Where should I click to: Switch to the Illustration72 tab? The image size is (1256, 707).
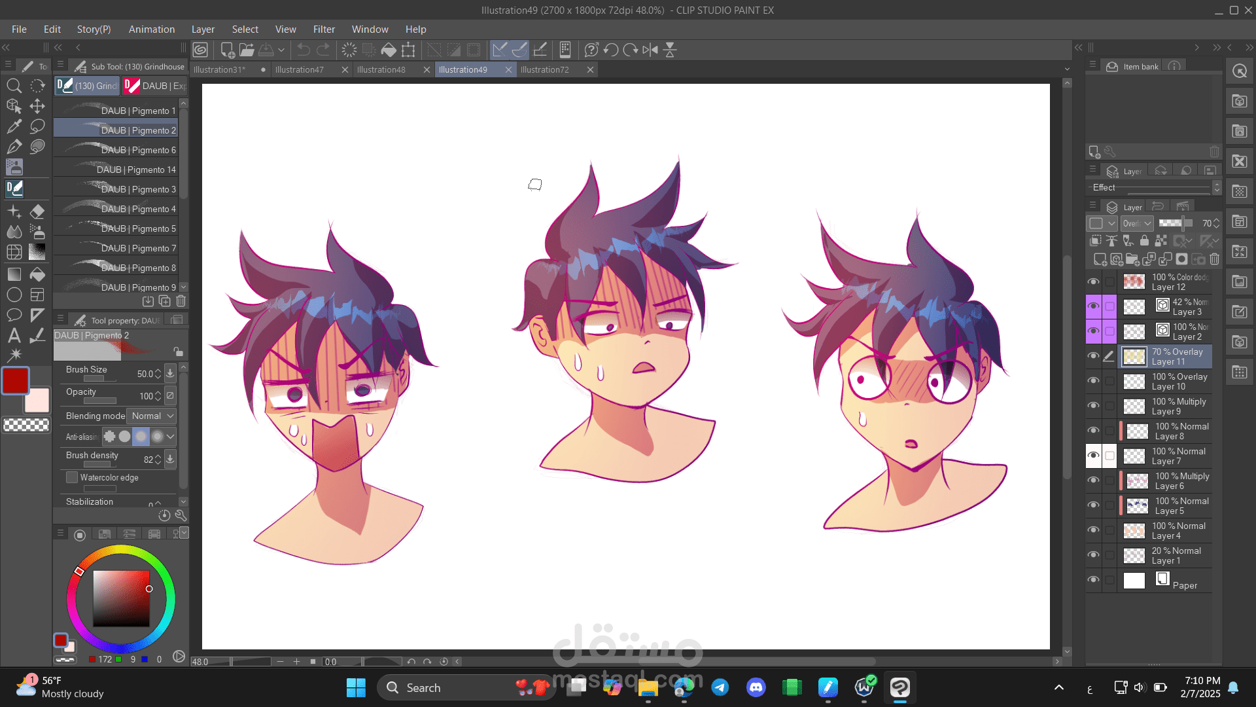click(545, 70)
